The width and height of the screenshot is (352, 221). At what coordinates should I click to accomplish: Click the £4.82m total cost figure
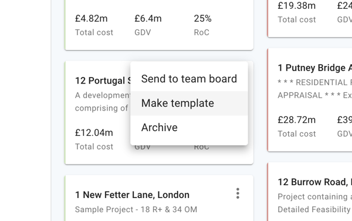click(x=92, y=18)
